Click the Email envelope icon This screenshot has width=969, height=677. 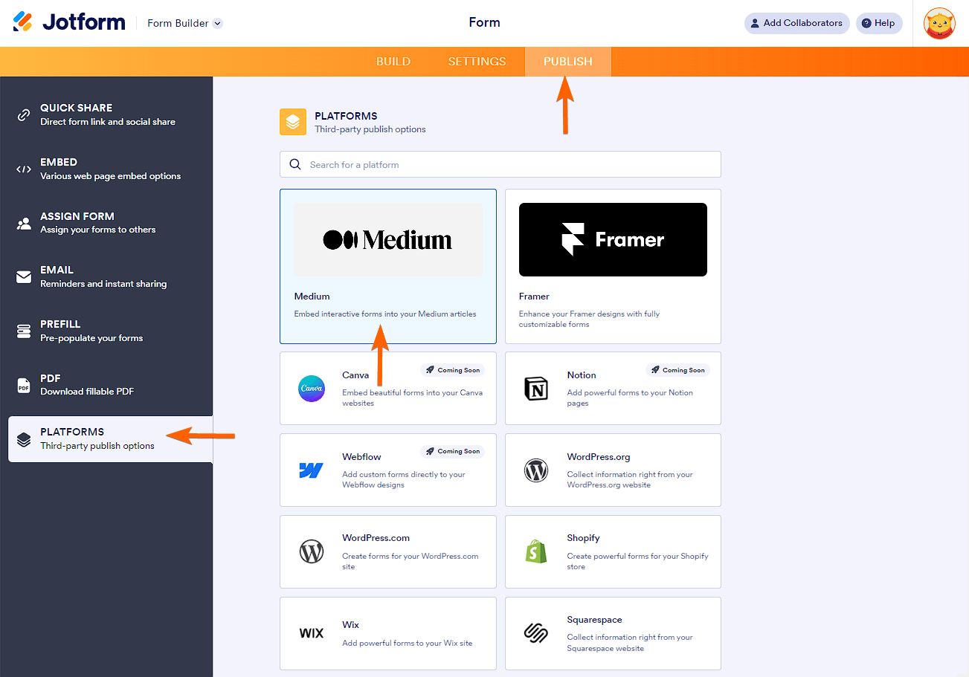click(24, 277)
